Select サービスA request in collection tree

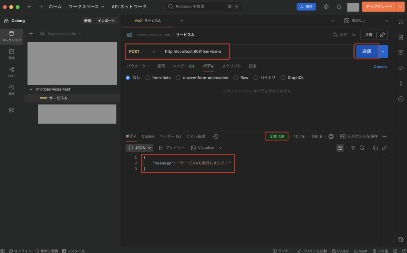click(58, 98)
